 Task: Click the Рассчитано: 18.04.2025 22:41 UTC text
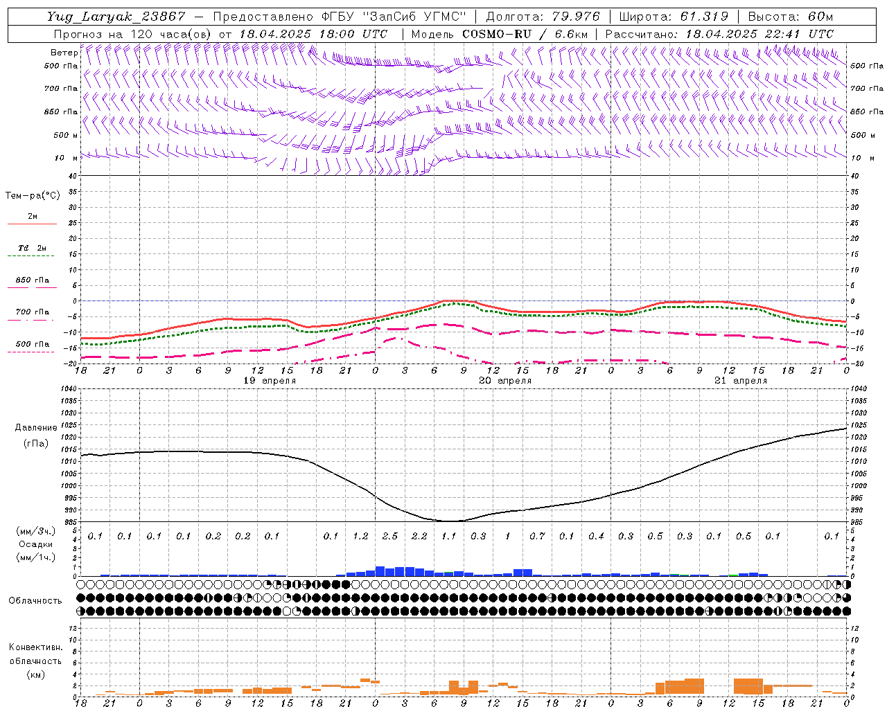[719, 33]
